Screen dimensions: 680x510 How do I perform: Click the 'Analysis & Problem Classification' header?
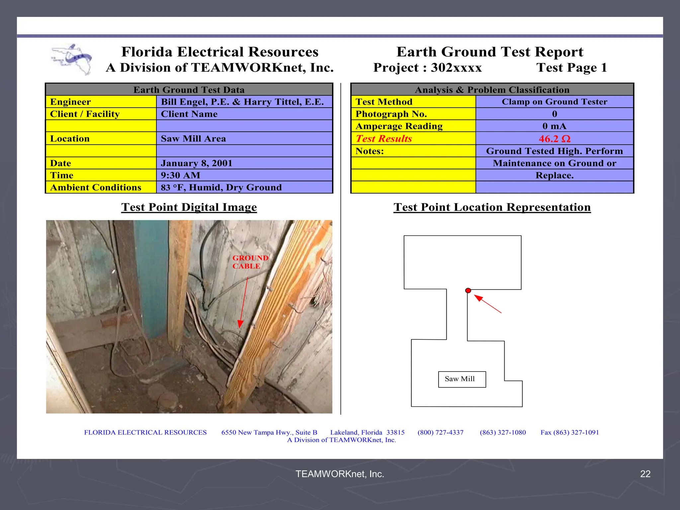pos(492,90)
